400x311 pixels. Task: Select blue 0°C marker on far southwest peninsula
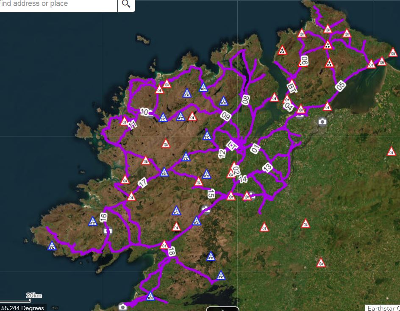click(52, 246)
